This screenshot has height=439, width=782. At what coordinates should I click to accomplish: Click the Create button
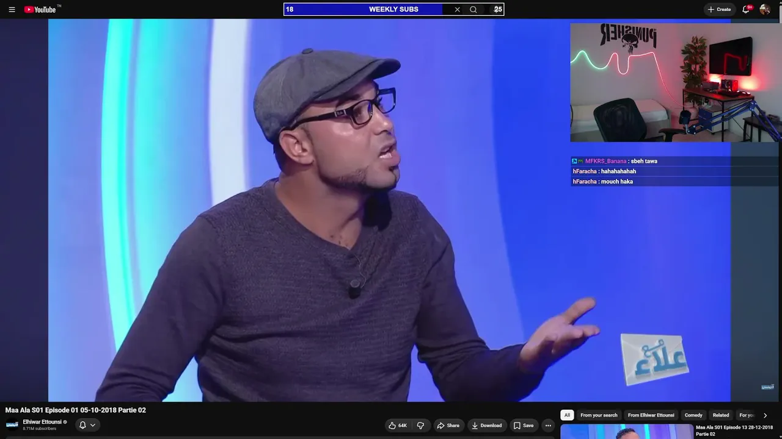coord(719,9)
